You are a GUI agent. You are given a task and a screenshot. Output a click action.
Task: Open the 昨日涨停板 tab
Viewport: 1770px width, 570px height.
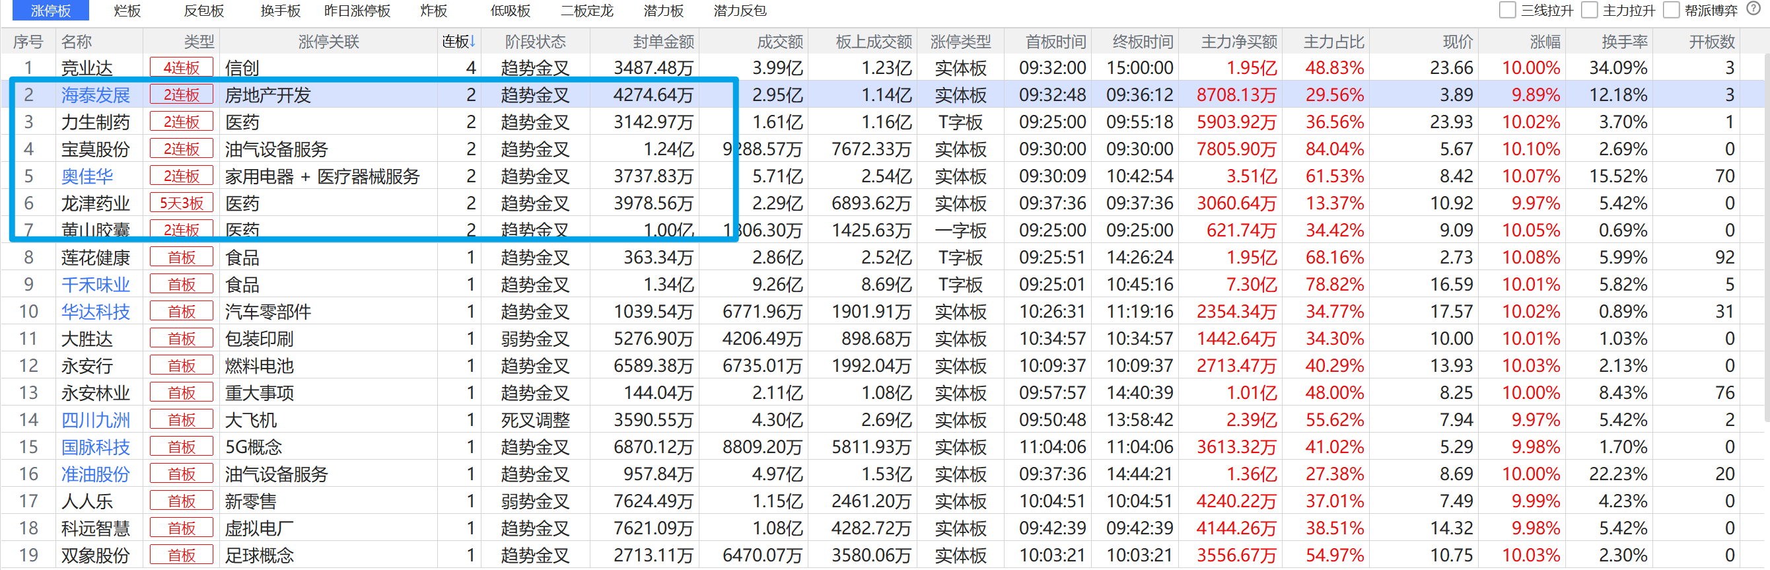pos(357,11)
